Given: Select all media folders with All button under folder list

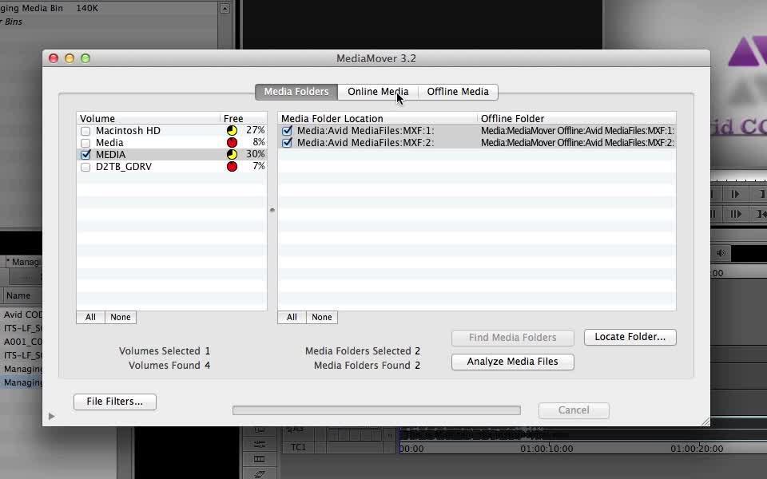Looking at the screenshot, I should click(x=292, y=317).
